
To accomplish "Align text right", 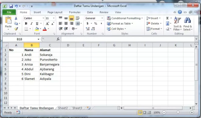I will click(x=72, y=23).
